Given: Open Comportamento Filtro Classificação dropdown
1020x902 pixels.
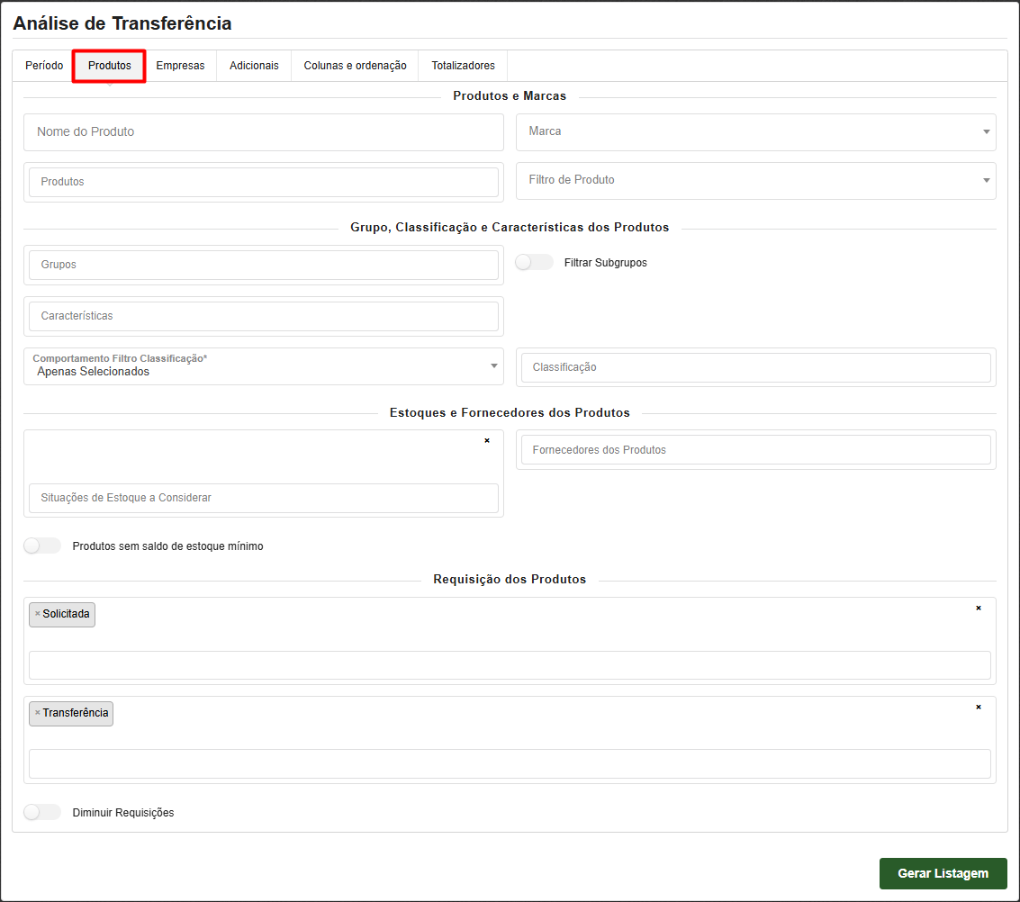Looking at the screenshot, I should tap(264, 366).
